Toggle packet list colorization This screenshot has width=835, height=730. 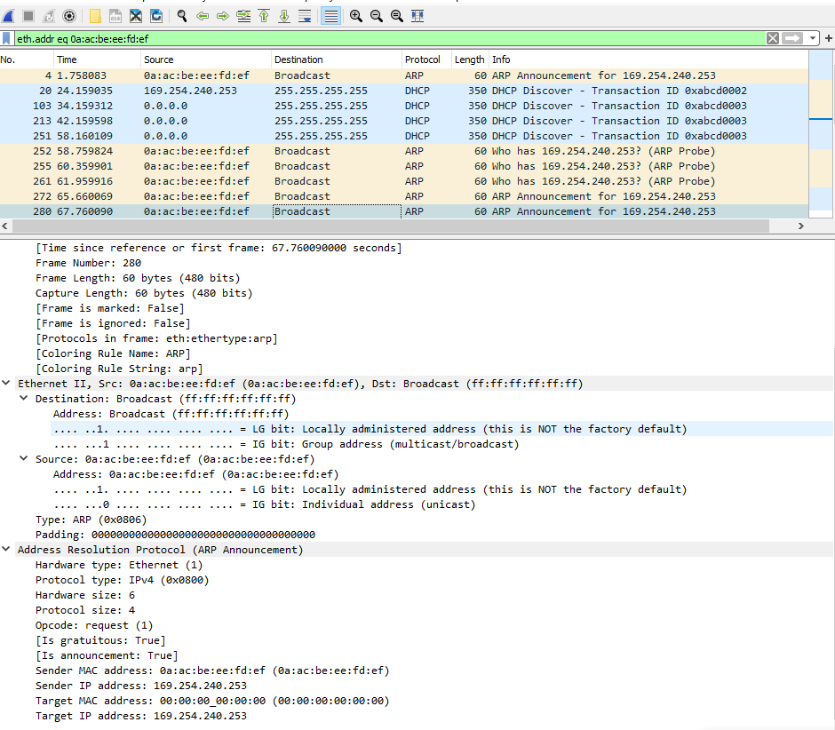pyautogui.click(x=330, y=16)
